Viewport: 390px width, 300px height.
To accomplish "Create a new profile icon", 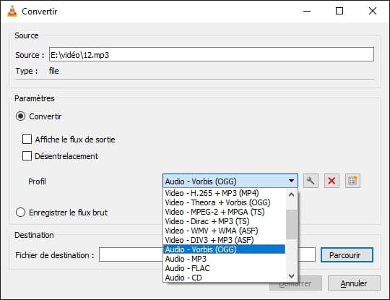I will pyautogui.click(x=352, y=181).
